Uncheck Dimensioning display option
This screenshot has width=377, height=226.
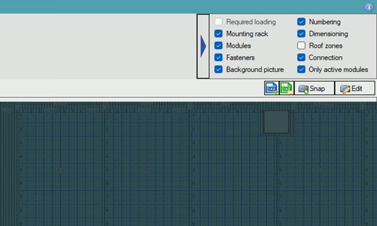pos(301,34)
